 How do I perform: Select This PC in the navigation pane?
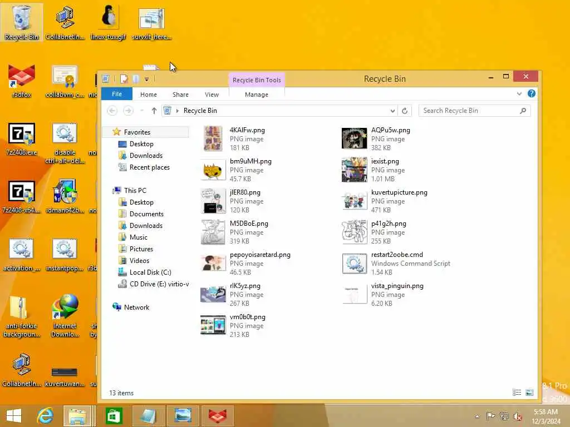click(x=135, y=191)
